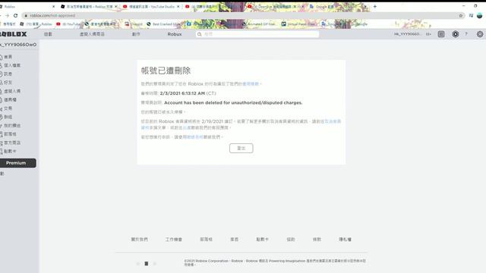This screenshot has height=273, width=486.
Task: Open the Best Cracked bookmark
Action: click(x=163, y=24)
